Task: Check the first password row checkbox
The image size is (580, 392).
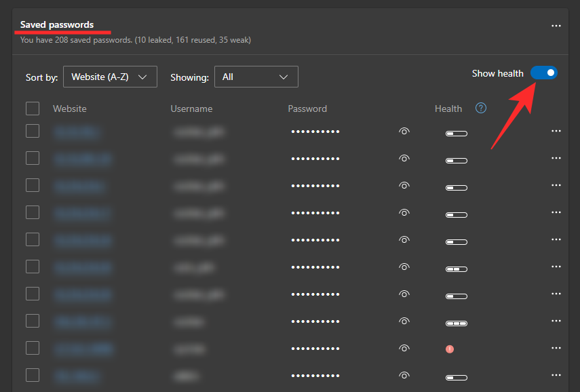Action: coord(33,132)
